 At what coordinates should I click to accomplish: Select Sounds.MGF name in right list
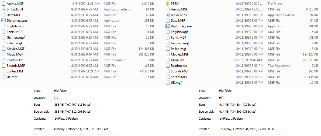point(180,71)
